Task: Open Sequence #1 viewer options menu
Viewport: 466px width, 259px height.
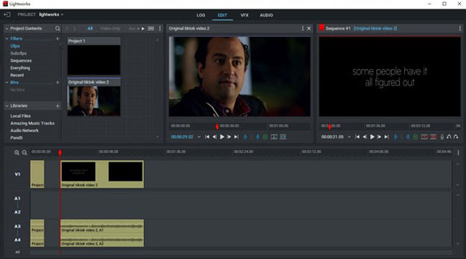Action: [x=460, y=28]
